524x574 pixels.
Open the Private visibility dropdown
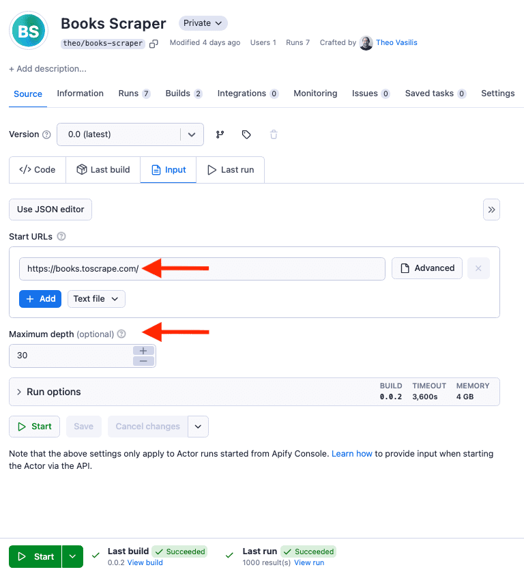tap(203, 23)
